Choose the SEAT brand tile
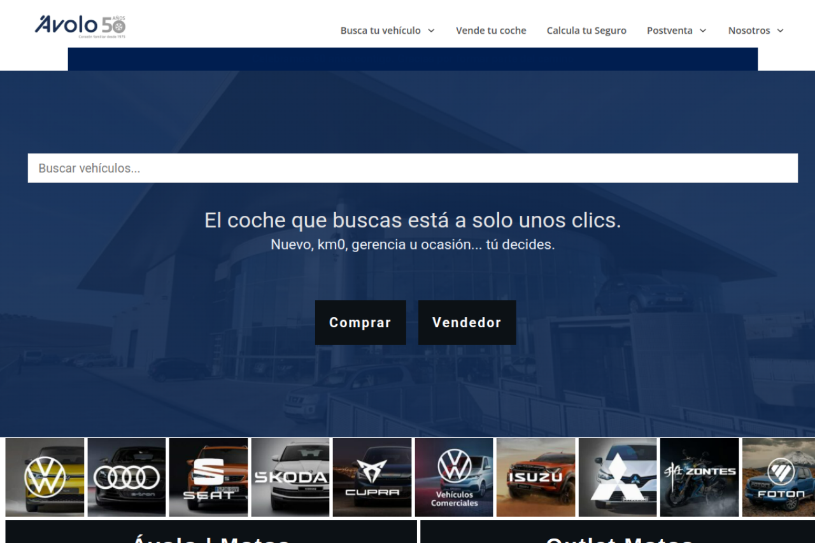The width and height of the screenshot is (815, 543). [208, 477]
